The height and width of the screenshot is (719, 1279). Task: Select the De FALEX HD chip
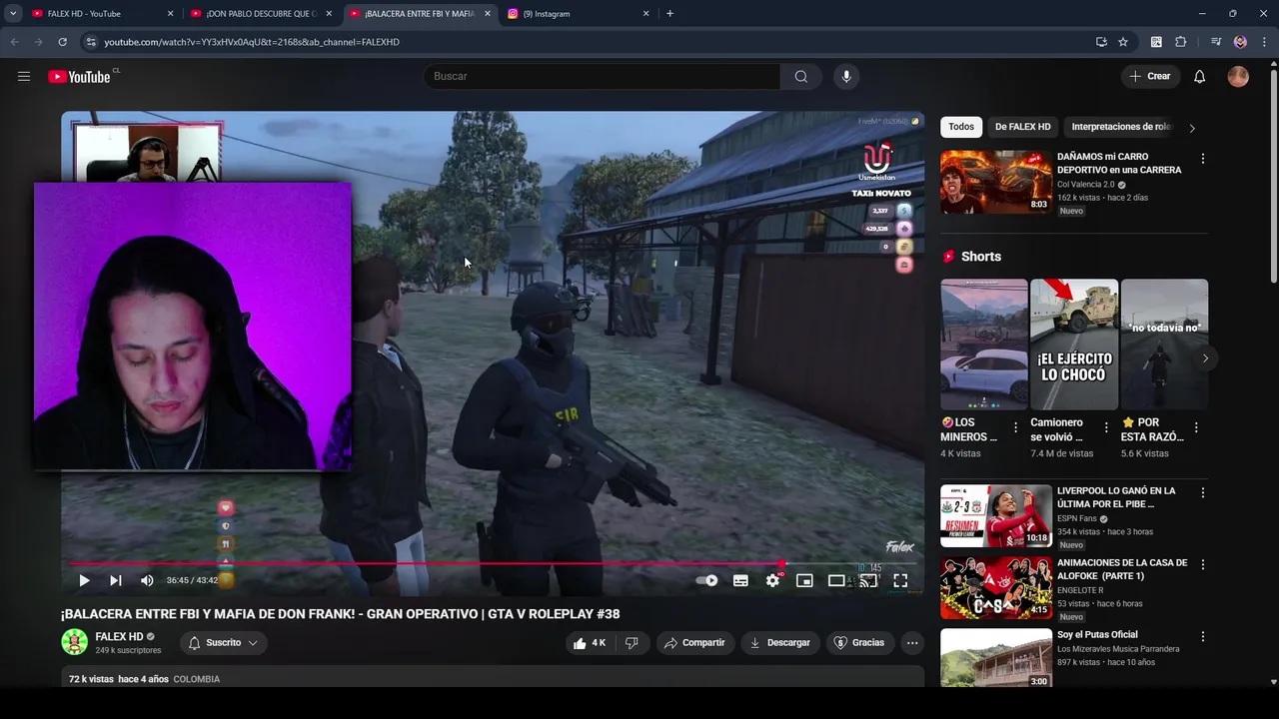(x=1022, y=127)
